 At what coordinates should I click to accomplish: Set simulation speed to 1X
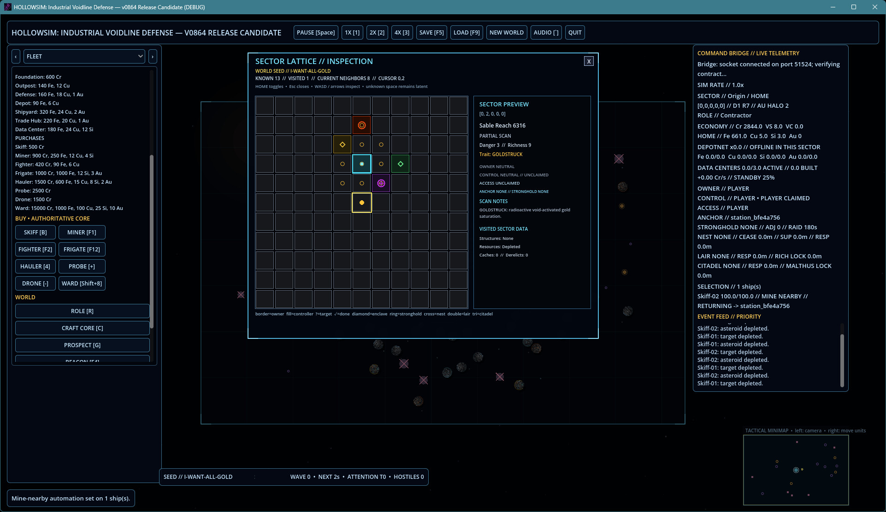[x=352, y=33]
